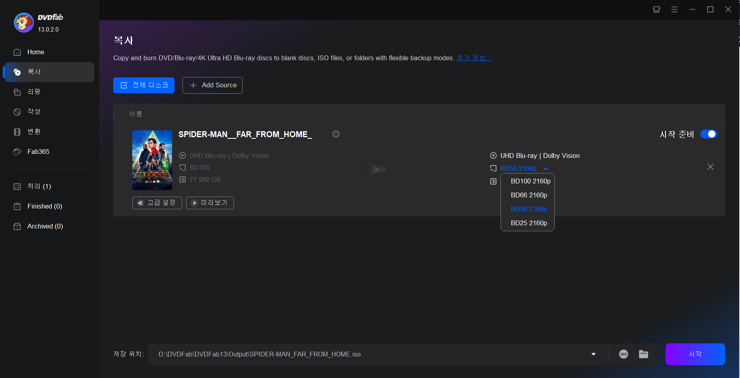Click the source BD100 text

[200, 167]
